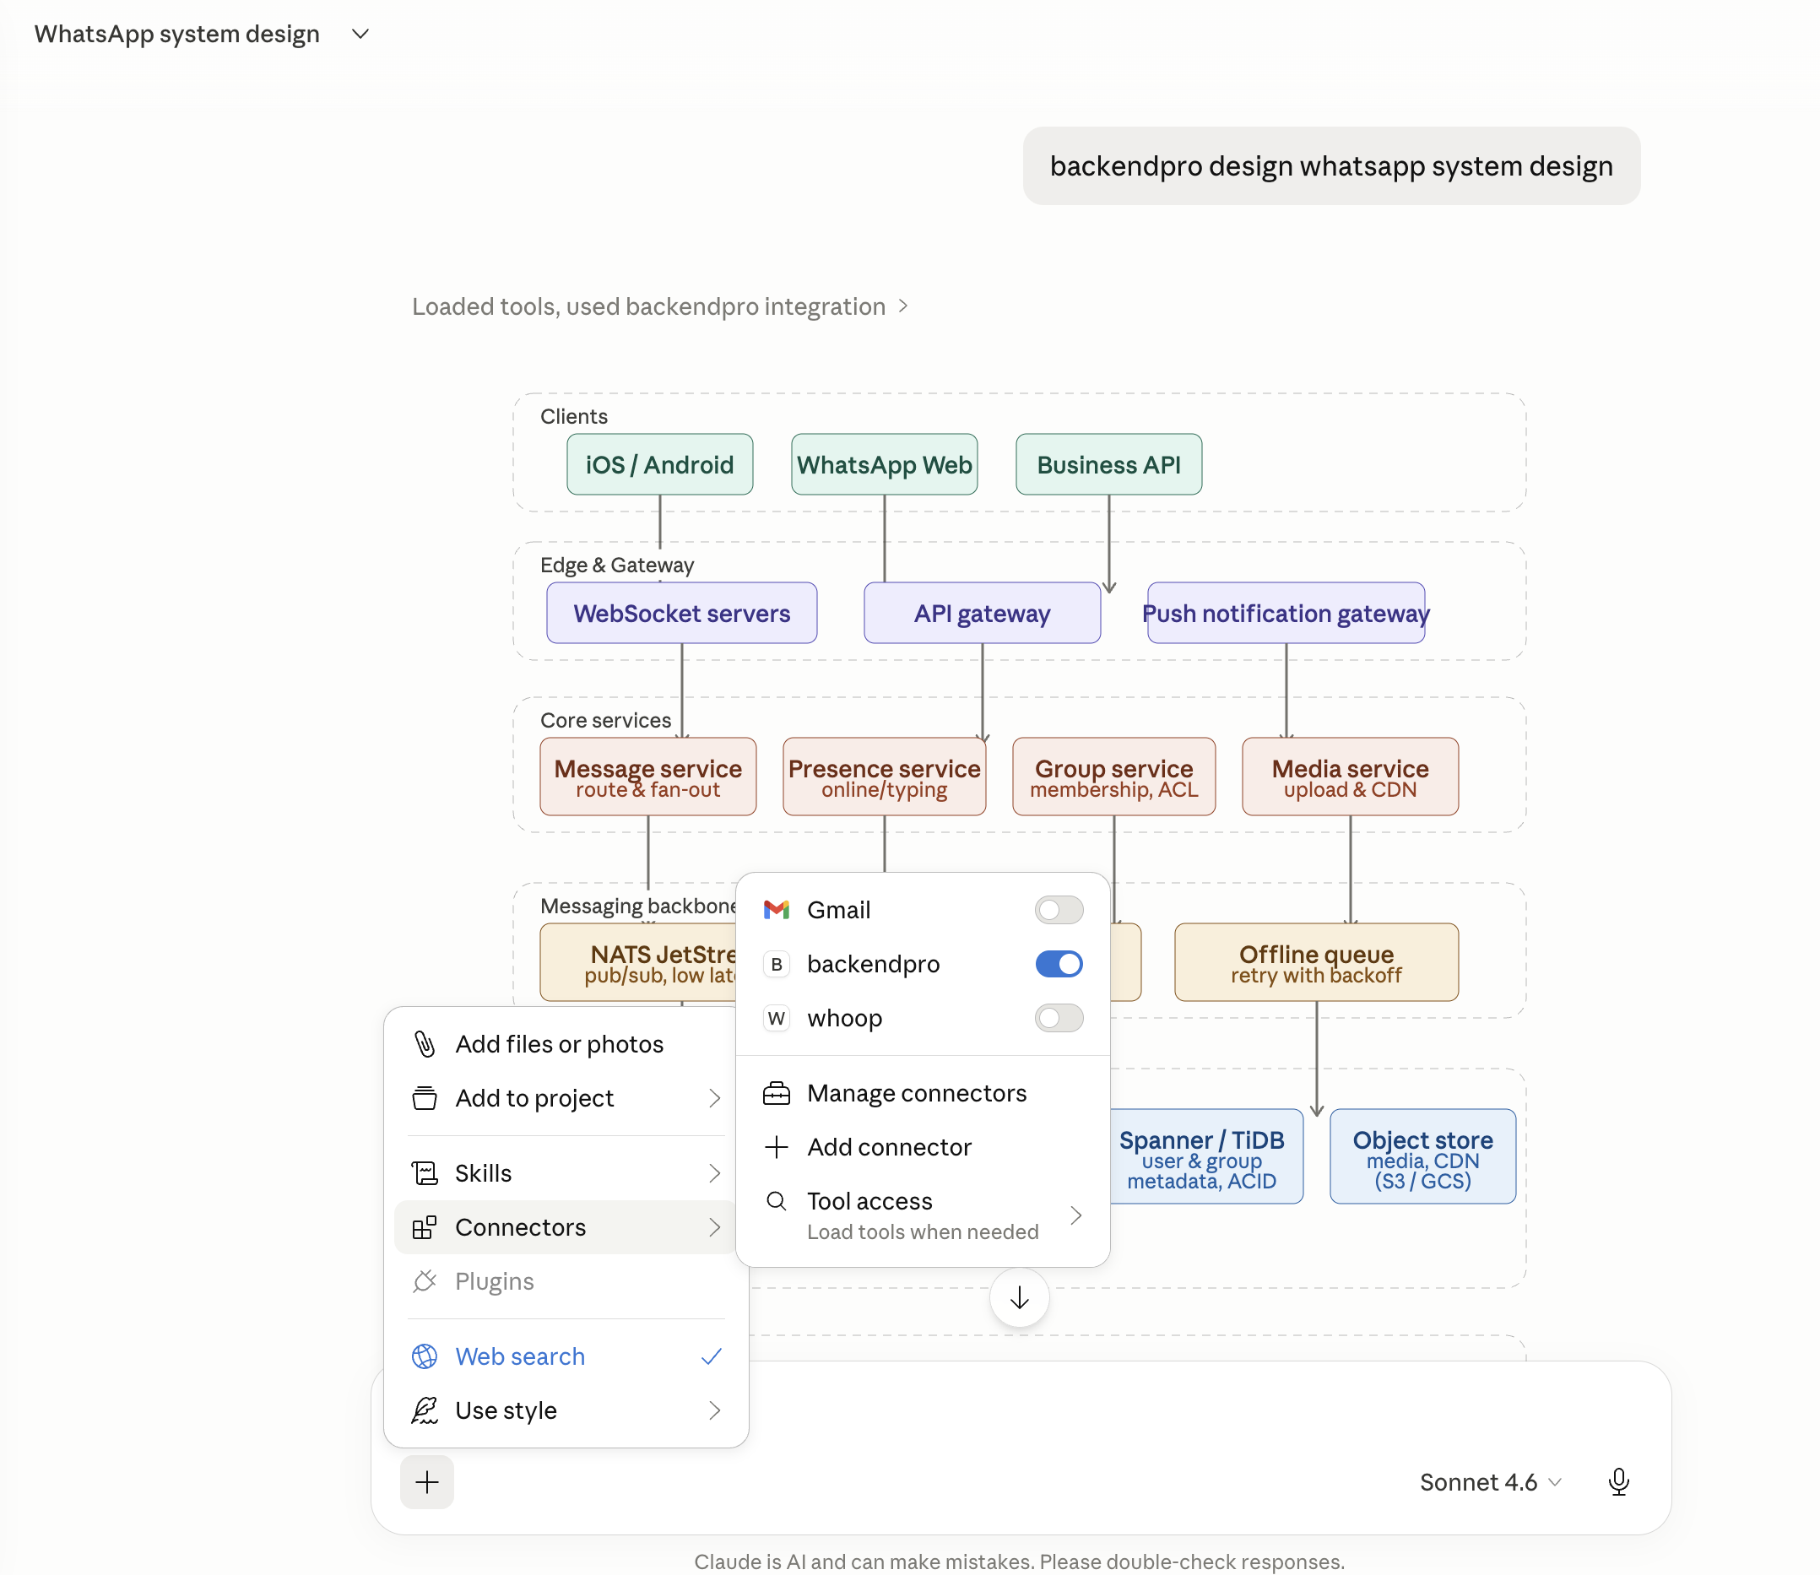Image resolution: width=1820 pixels, height=1575 pixels.
Task: Open Use style menu item
Action: pos(566,1410)
